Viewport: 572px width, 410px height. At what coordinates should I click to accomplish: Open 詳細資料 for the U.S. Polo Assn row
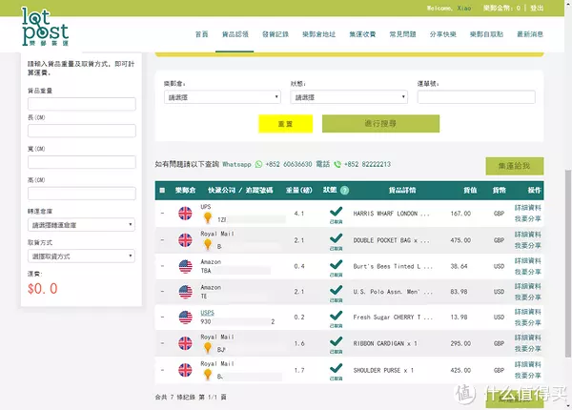point(528,286)
